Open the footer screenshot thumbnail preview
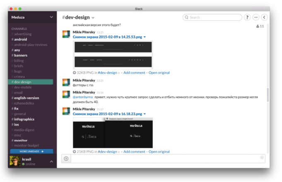The image size is (282, 182). [113, 55]
